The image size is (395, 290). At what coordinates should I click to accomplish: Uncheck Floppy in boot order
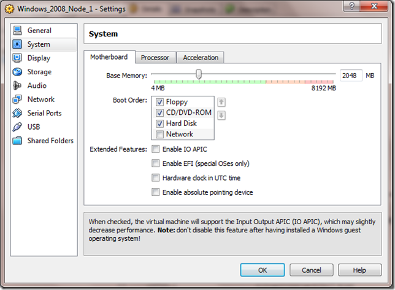pos(159,102)
